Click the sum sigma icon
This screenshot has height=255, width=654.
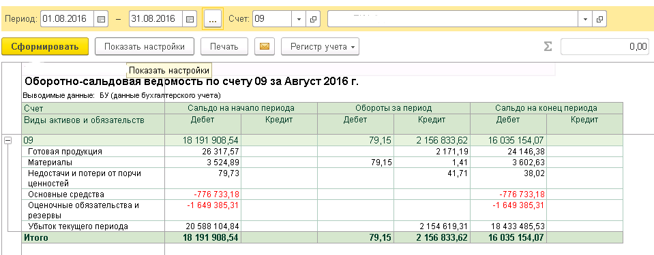(x=548, y=47)
